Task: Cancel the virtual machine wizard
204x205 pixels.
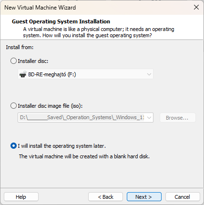Action: (x=183, y=197)
